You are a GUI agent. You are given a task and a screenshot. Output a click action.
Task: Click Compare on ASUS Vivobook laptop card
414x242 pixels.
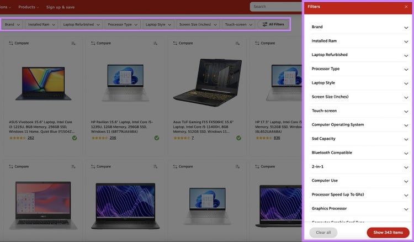[19, 43]
